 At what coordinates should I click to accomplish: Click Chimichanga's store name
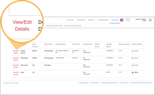[x=49, y=58]
